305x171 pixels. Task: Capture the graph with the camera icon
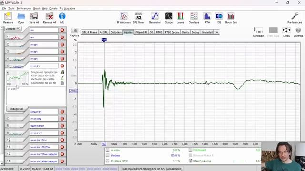(74, 30)
